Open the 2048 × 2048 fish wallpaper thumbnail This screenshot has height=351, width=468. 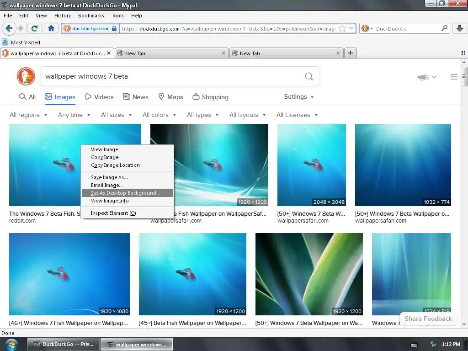[x=311, y=165]
